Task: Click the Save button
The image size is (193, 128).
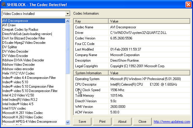Action: [x=82, y=122]
